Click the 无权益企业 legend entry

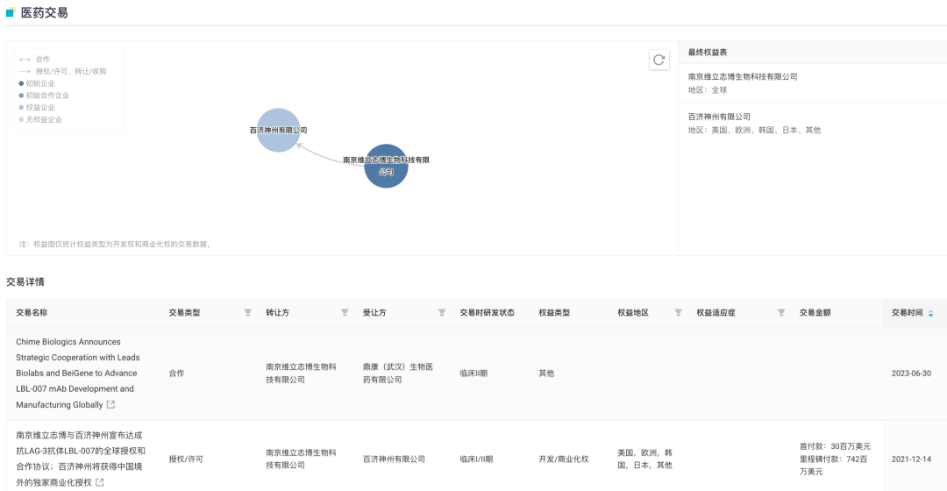click(40, 119)
